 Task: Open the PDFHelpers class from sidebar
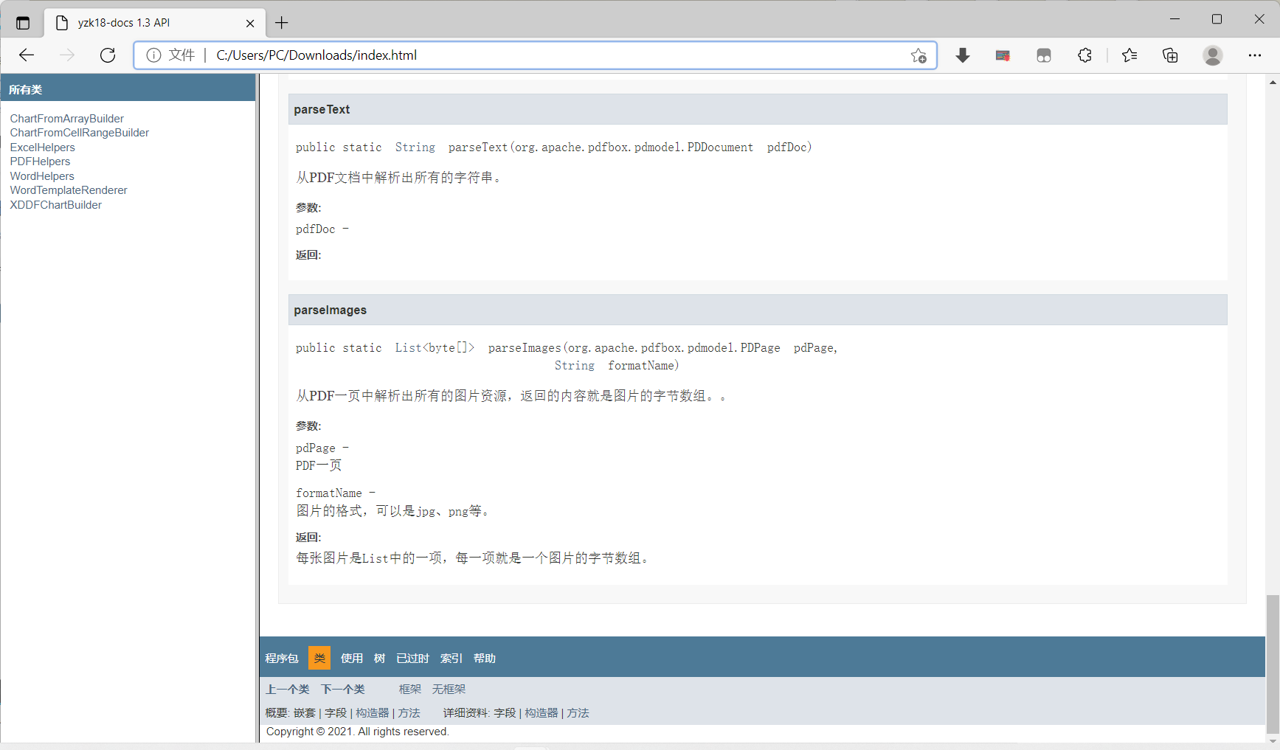(x=40, y=161)
